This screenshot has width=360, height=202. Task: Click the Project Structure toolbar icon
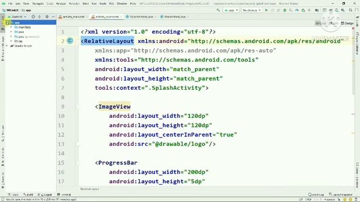pos(317,10)
